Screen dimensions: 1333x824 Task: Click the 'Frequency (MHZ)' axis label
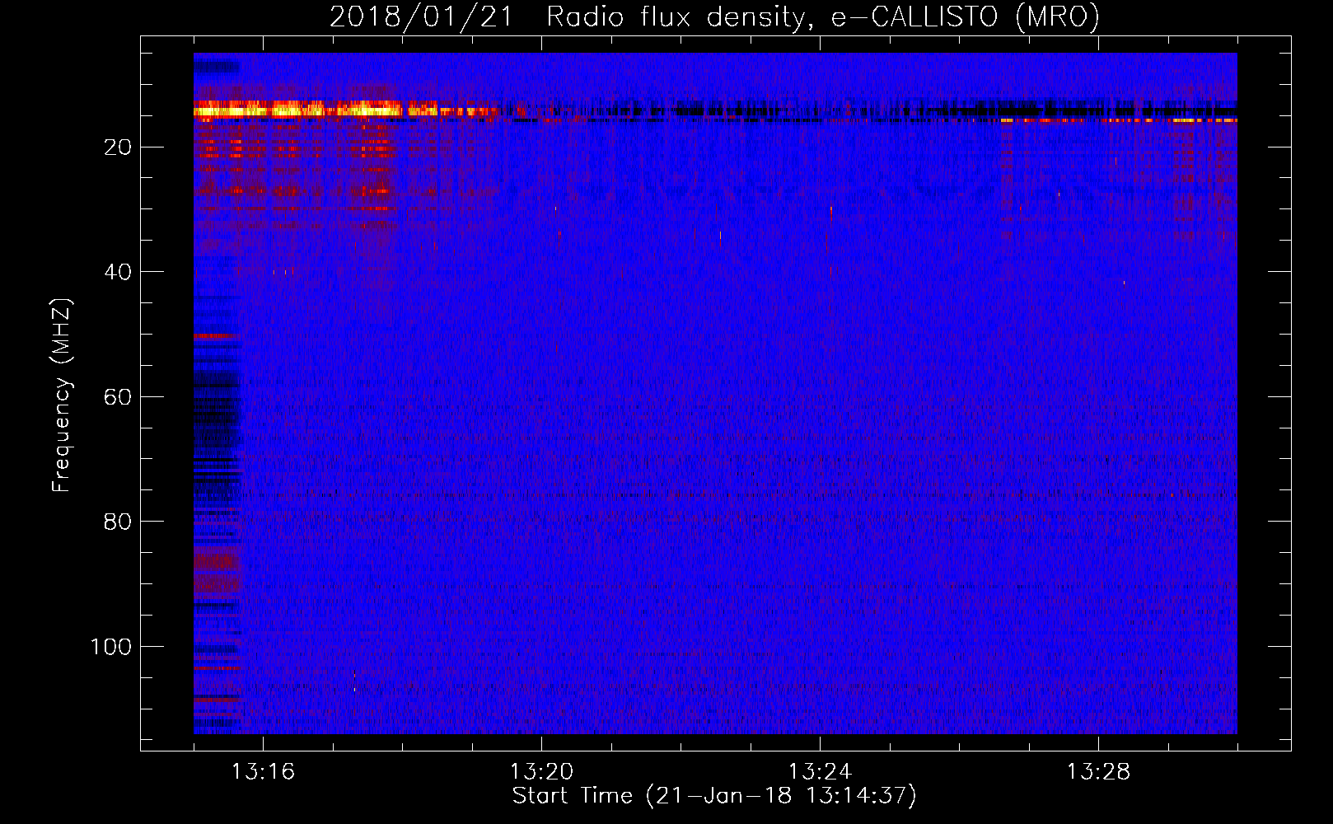coord(62,395)
